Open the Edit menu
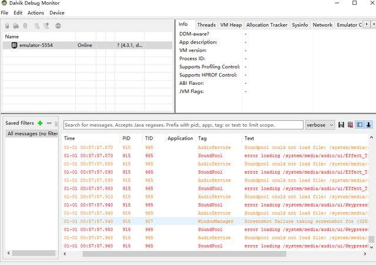Viewport: 376px width, 265px height. [18, 13]
